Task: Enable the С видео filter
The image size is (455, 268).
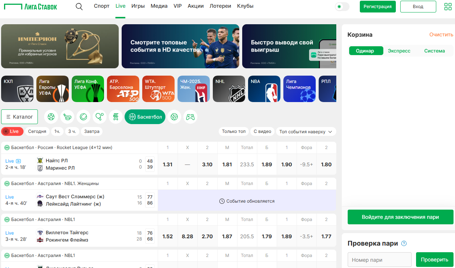Action: pyautogui.click(x=262, y=131)
